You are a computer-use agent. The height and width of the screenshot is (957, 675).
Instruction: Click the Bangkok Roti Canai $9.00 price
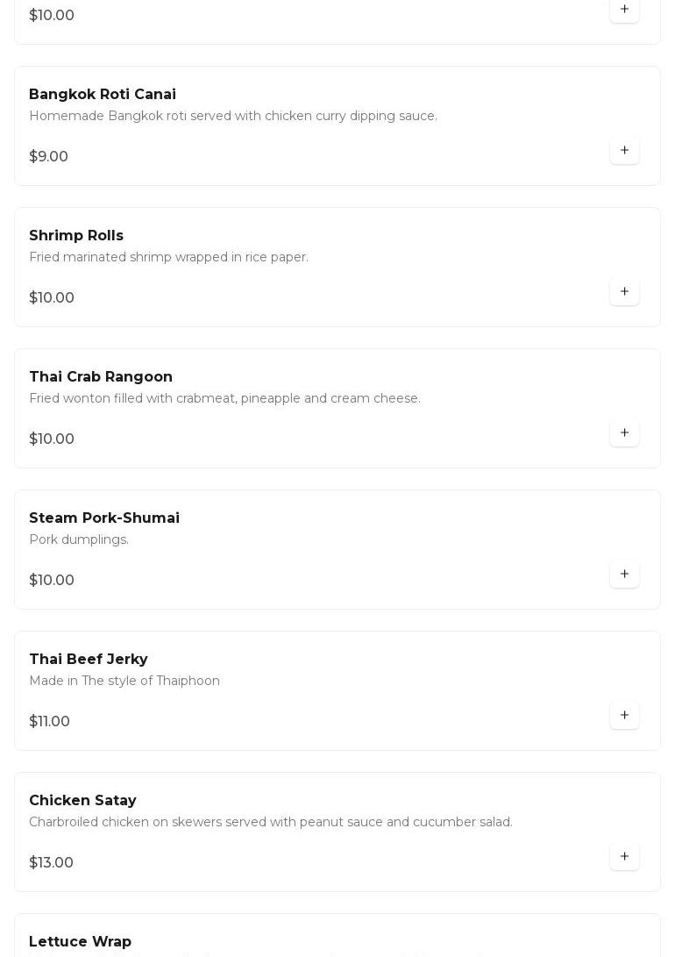pyautogui.click(x=48, y=156)
